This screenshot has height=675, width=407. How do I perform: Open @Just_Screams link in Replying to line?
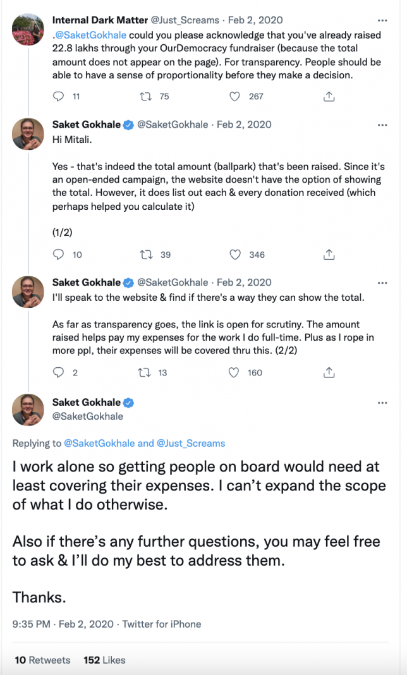pyautogui.click(x=191, y=443)
